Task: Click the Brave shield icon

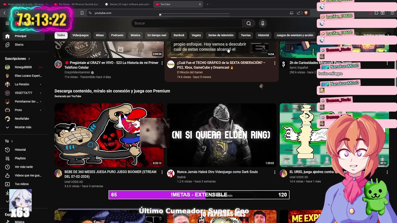Action: click(x=306, y=13)
